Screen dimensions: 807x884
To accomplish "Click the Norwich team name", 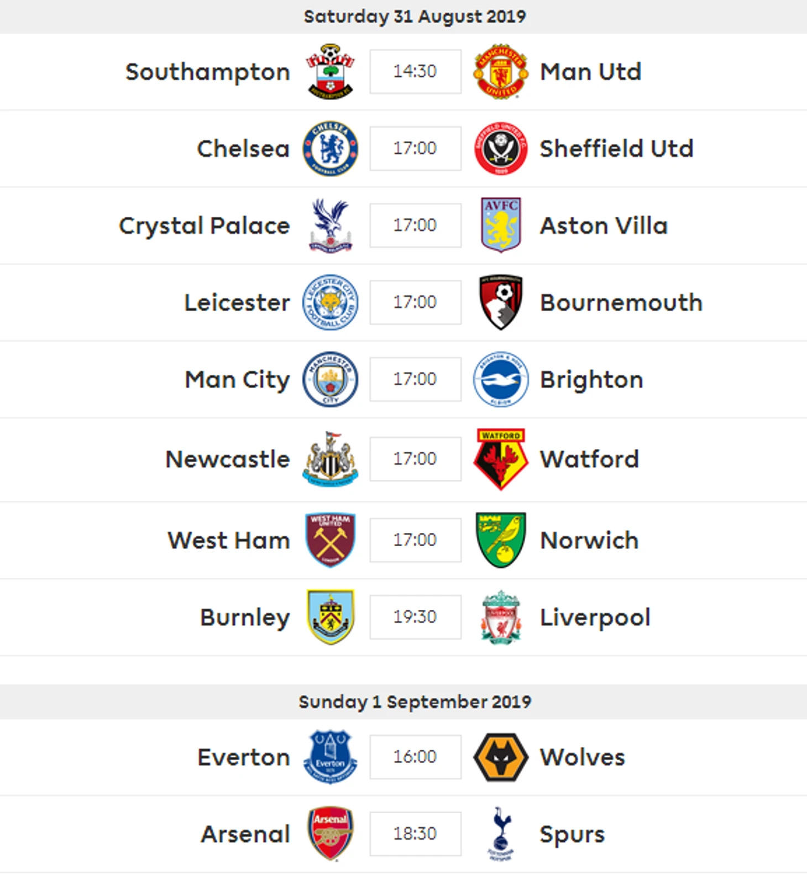I will coord(589,540).
